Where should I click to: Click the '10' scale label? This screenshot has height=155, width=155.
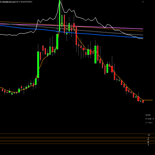(149, 135)
